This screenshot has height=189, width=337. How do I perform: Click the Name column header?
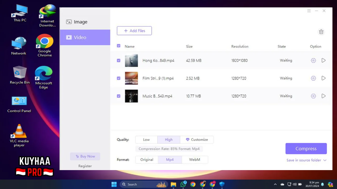(130, 46)
